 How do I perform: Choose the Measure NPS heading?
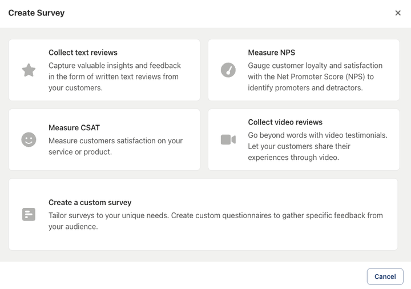[x=271, y=53]
